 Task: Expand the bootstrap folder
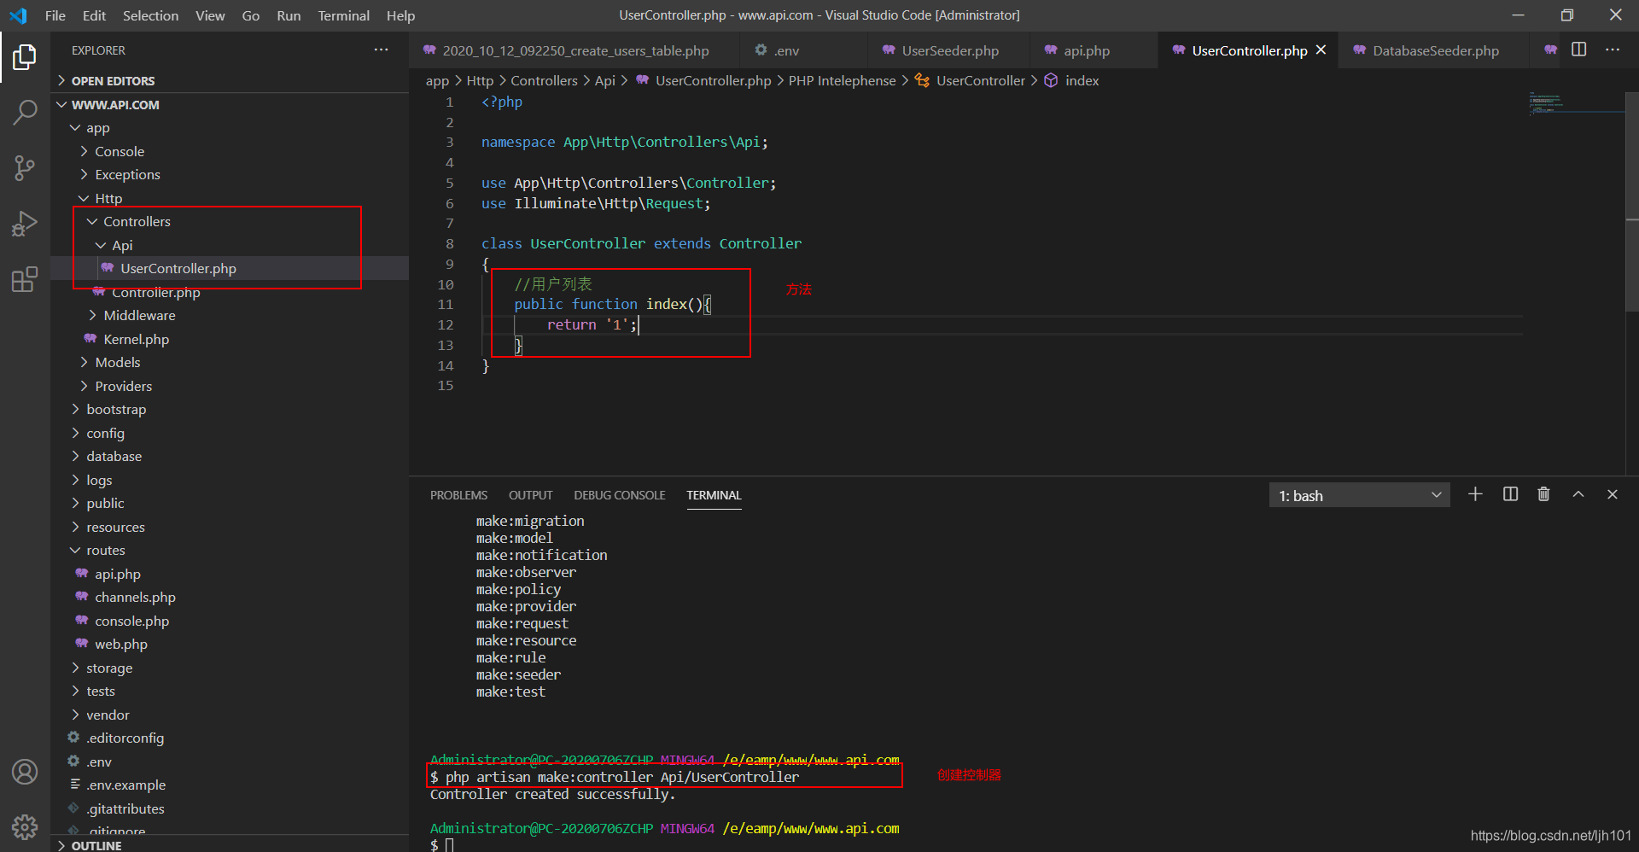230,409
